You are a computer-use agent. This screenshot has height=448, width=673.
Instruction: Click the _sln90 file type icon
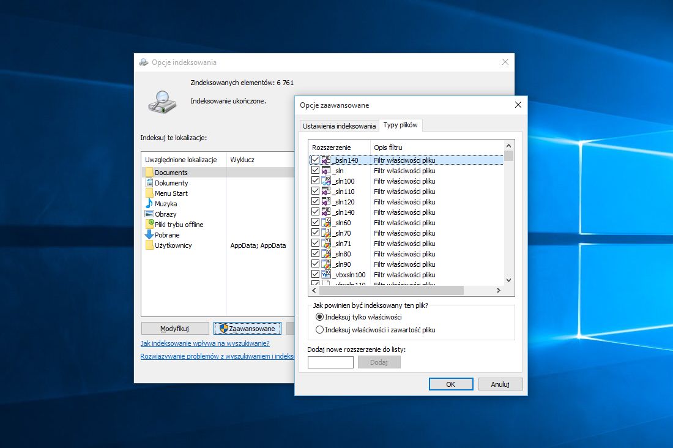326,264
